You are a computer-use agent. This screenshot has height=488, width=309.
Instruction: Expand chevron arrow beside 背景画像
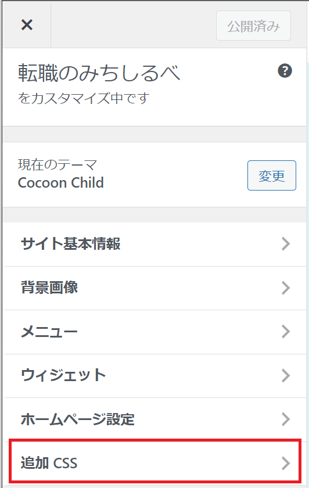pyautogui.click(x=286, y=288)
